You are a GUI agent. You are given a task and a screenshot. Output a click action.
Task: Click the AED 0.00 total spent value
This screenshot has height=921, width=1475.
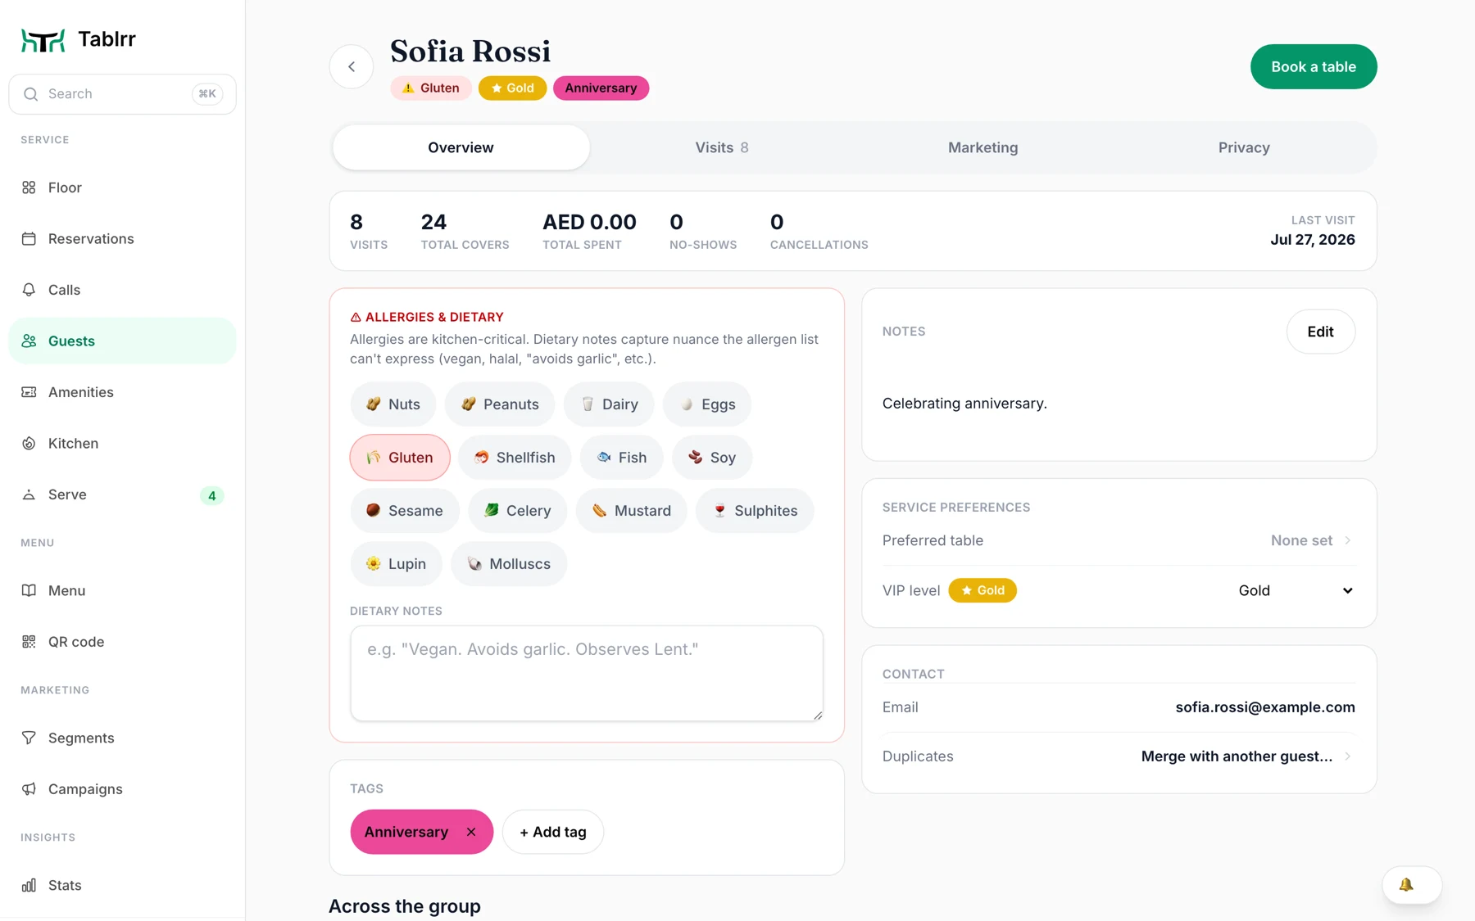click(589, 222)
